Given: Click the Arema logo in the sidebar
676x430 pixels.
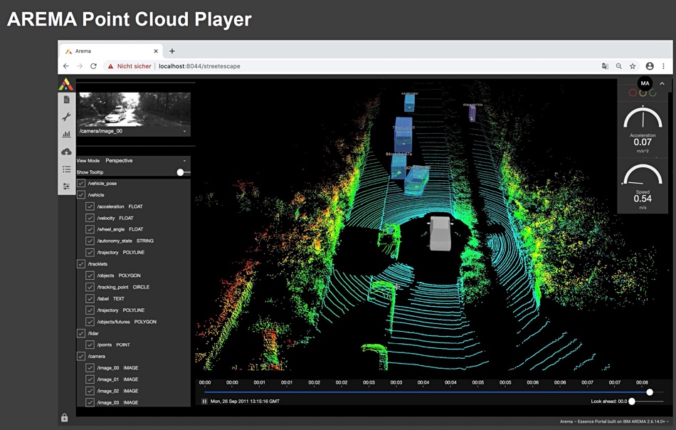Looking at the screenshot, I should 66,84.
